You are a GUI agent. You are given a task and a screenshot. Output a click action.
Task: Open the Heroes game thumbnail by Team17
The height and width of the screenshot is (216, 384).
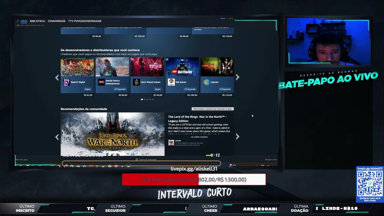click(77, 67)
